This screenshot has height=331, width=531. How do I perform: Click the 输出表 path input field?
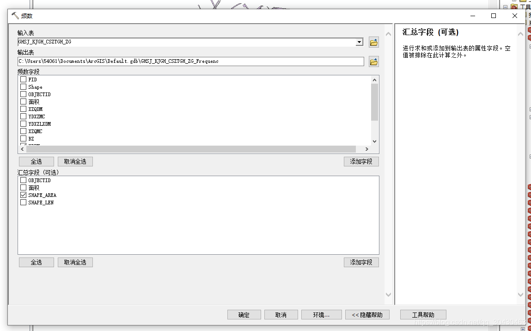coord(185,61)
